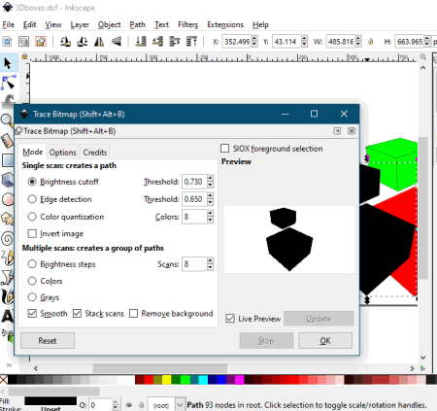437x411 pixels.
Task: Select Grays radio button
Action: (x=32, y=297)
